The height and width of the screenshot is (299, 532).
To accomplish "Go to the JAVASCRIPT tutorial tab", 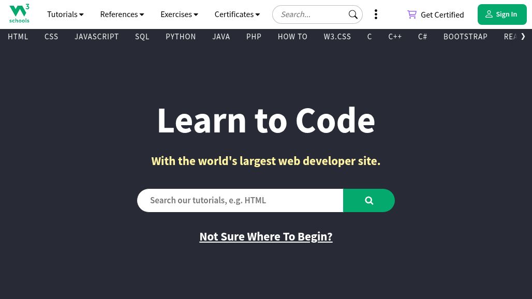I will [x=97, y=37].
